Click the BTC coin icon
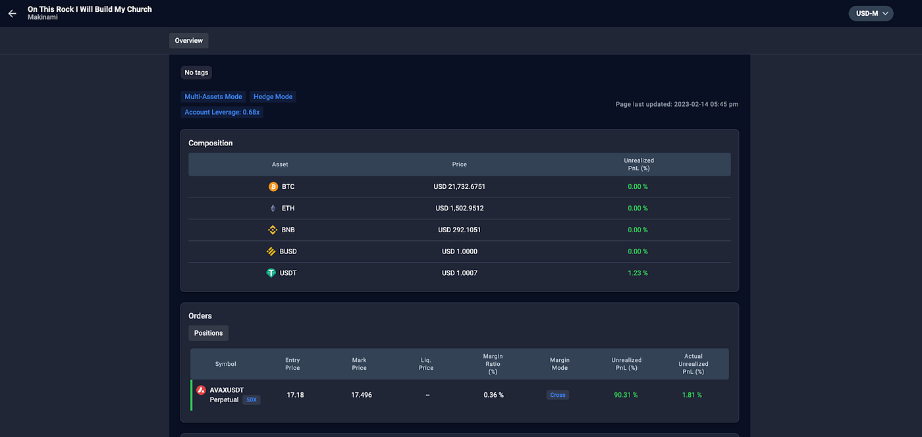The image size is (922, 437). [x=273, y=187]
